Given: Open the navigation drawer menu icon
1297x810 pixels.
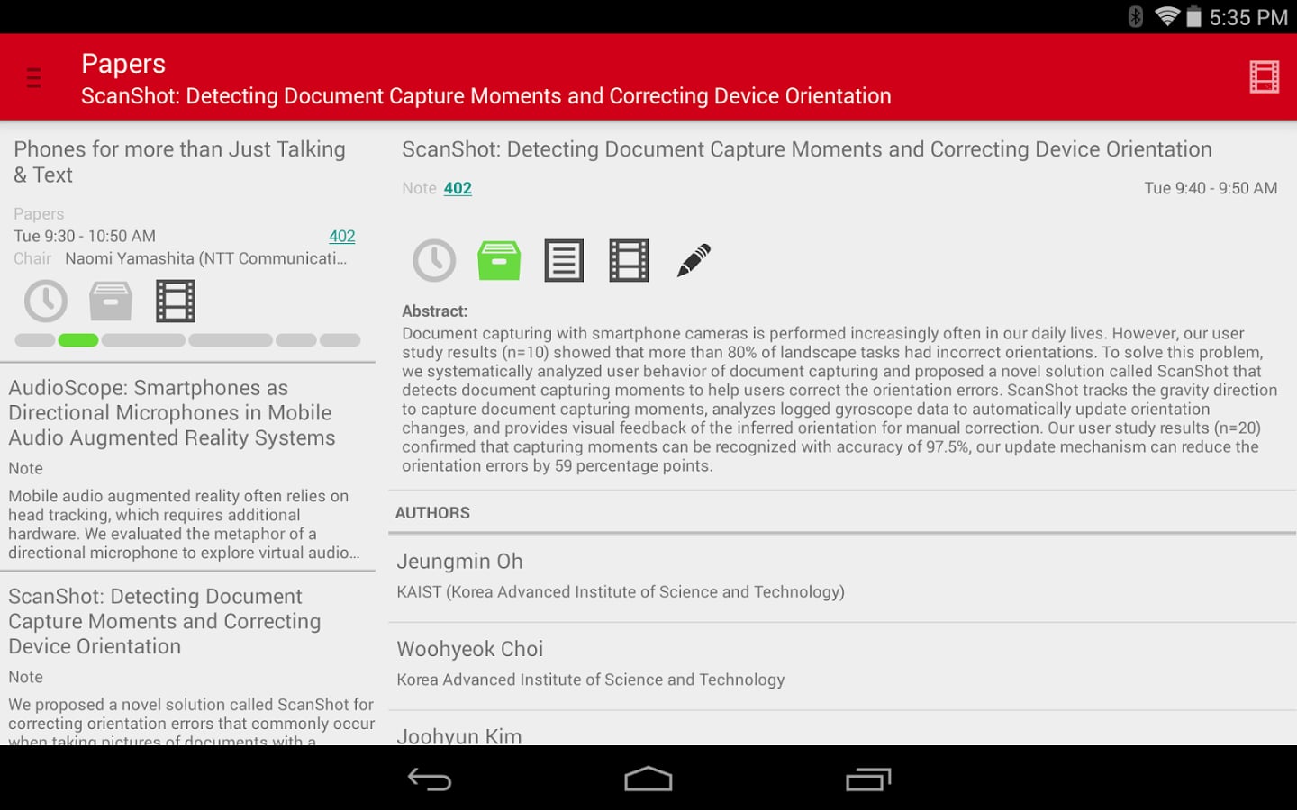Looking at the screenshot, I should [x=34, y=78].
